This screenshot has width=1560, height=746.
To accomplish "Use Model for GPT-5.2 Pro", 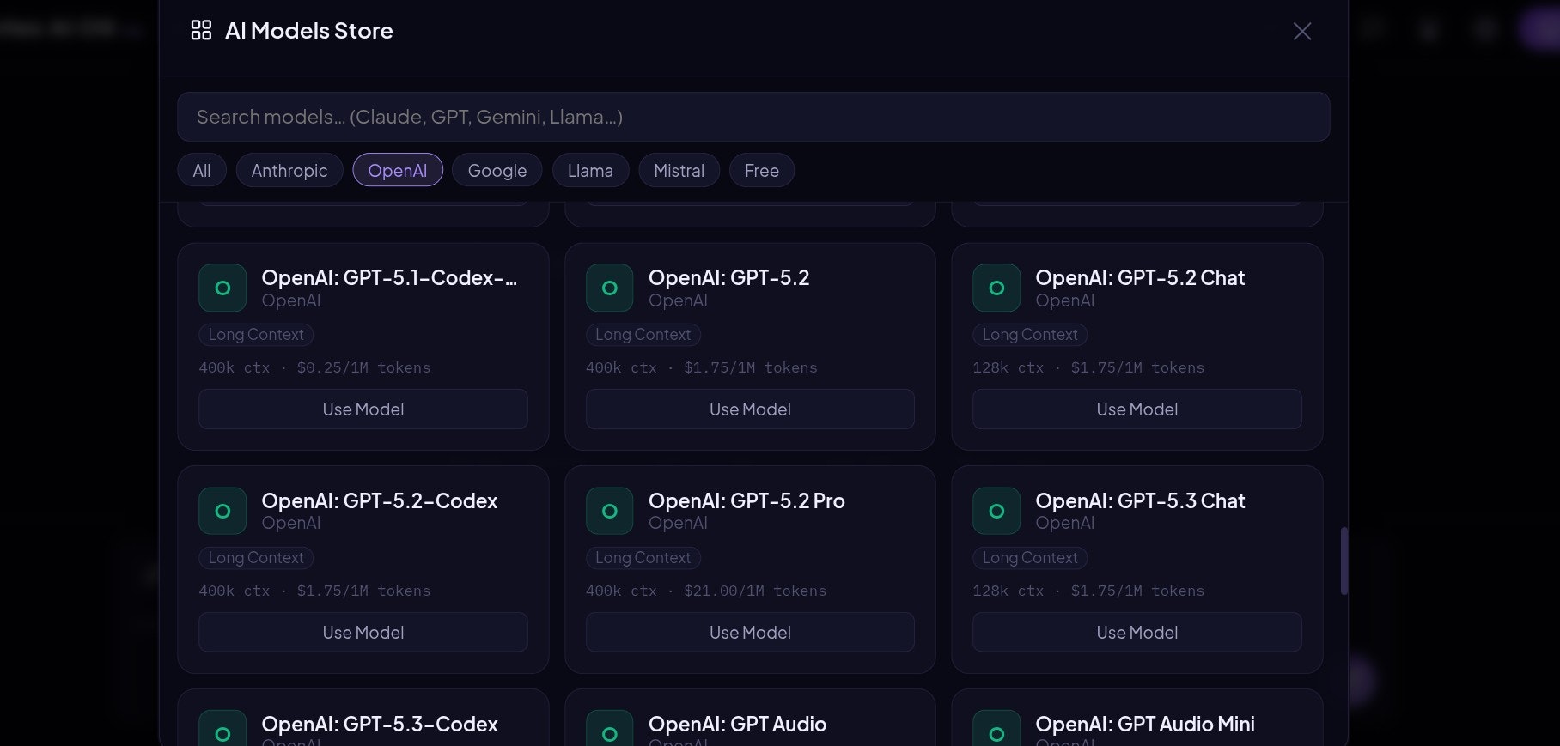I will point(750,633).
